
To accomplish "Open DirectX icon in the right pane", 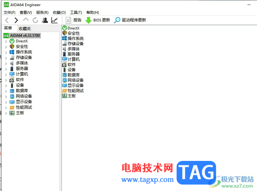I will (x=65, y=28).
